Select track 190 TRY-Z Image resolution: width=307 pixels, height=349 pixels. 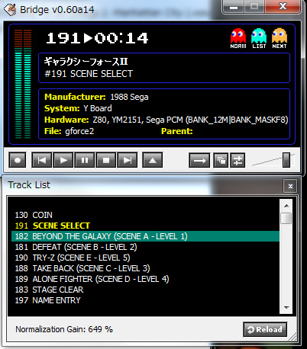click(x=145, y=258)
